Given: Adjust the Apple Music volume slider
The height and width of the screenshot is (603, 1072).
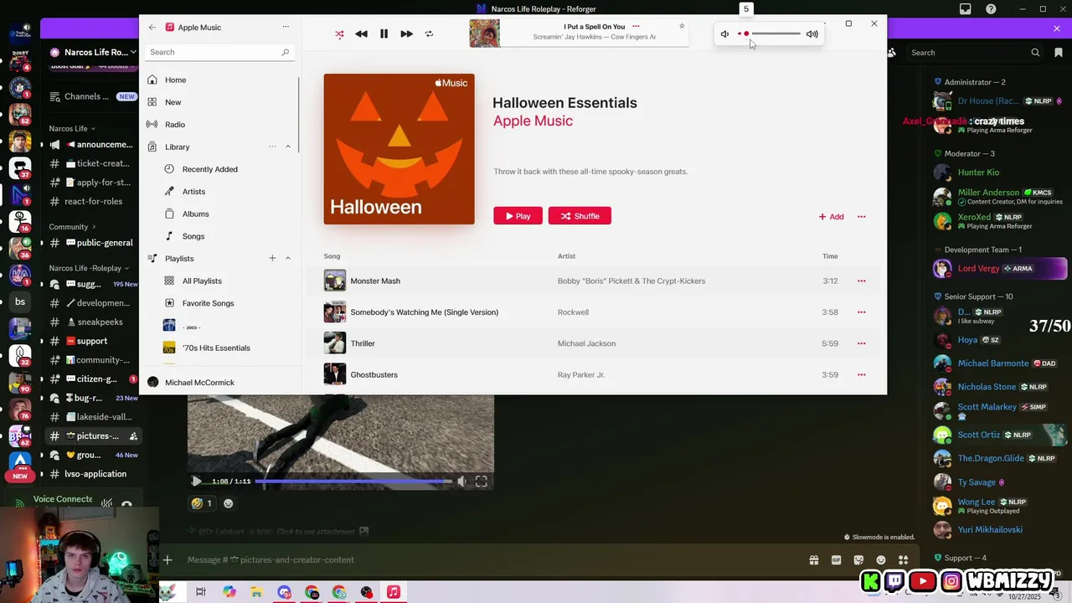Looking at the screenshot, I should coord(770,34).
